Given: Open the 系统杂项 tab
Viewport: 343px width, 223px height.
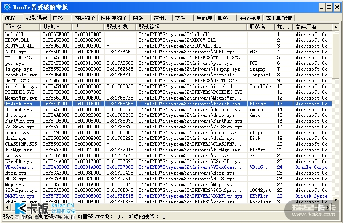Looking at the screenshot, I should [249, 18].
